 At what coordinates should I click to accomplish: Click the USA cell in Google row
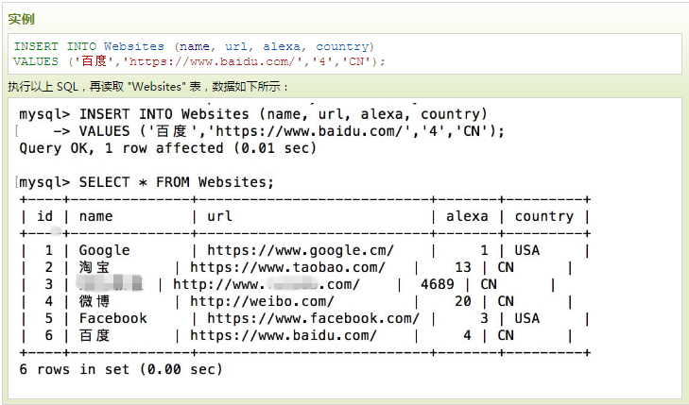tap(526, 250)
